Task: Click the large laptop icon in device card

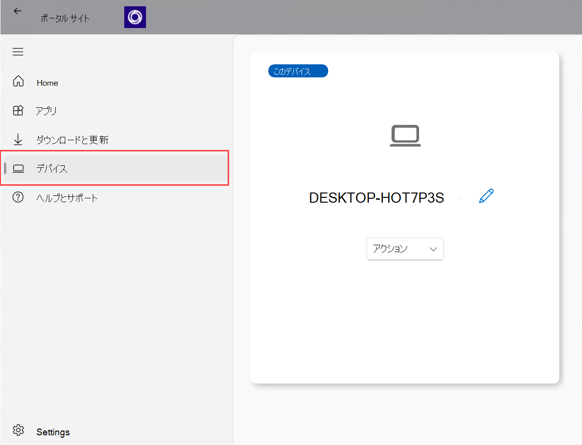Action: coord(405,136)
